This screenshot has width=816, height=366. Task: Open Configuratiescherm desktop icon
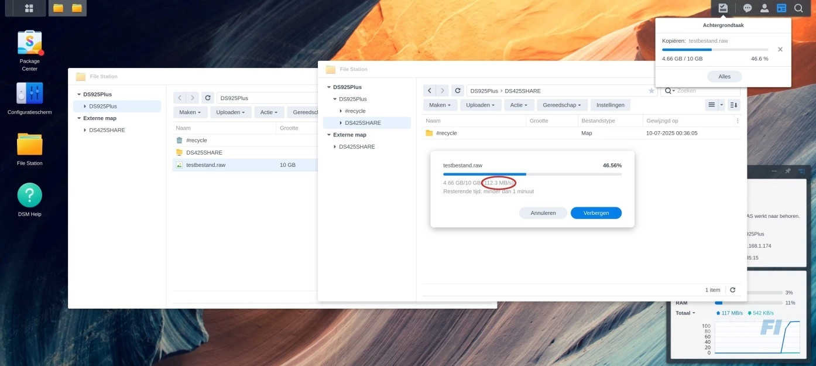[30, 98]
